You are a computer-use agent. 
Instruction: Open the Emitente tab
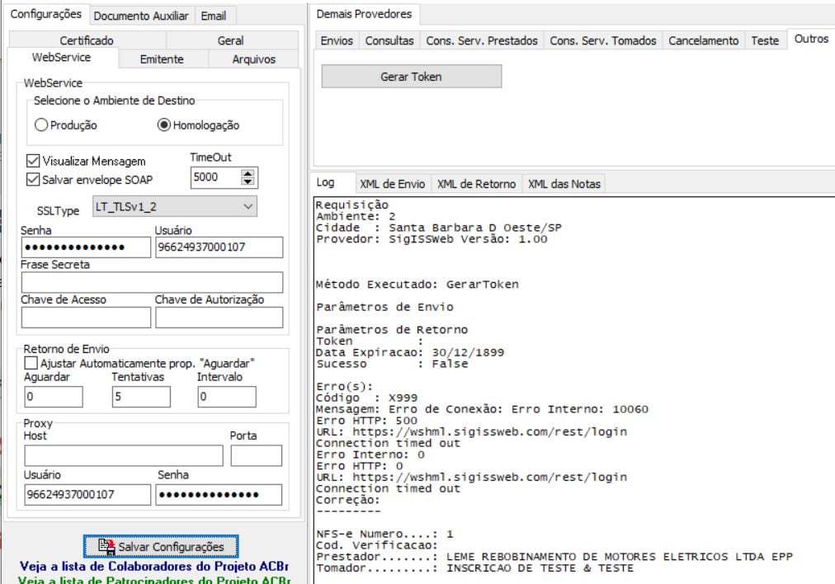point(162,59)
